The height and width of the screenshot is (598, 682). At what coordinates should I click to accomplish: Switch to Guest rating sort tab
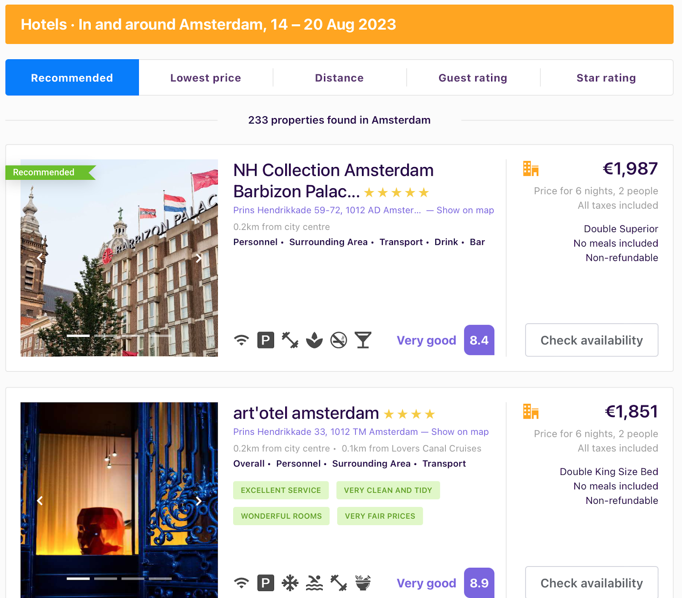coord(473,78)
